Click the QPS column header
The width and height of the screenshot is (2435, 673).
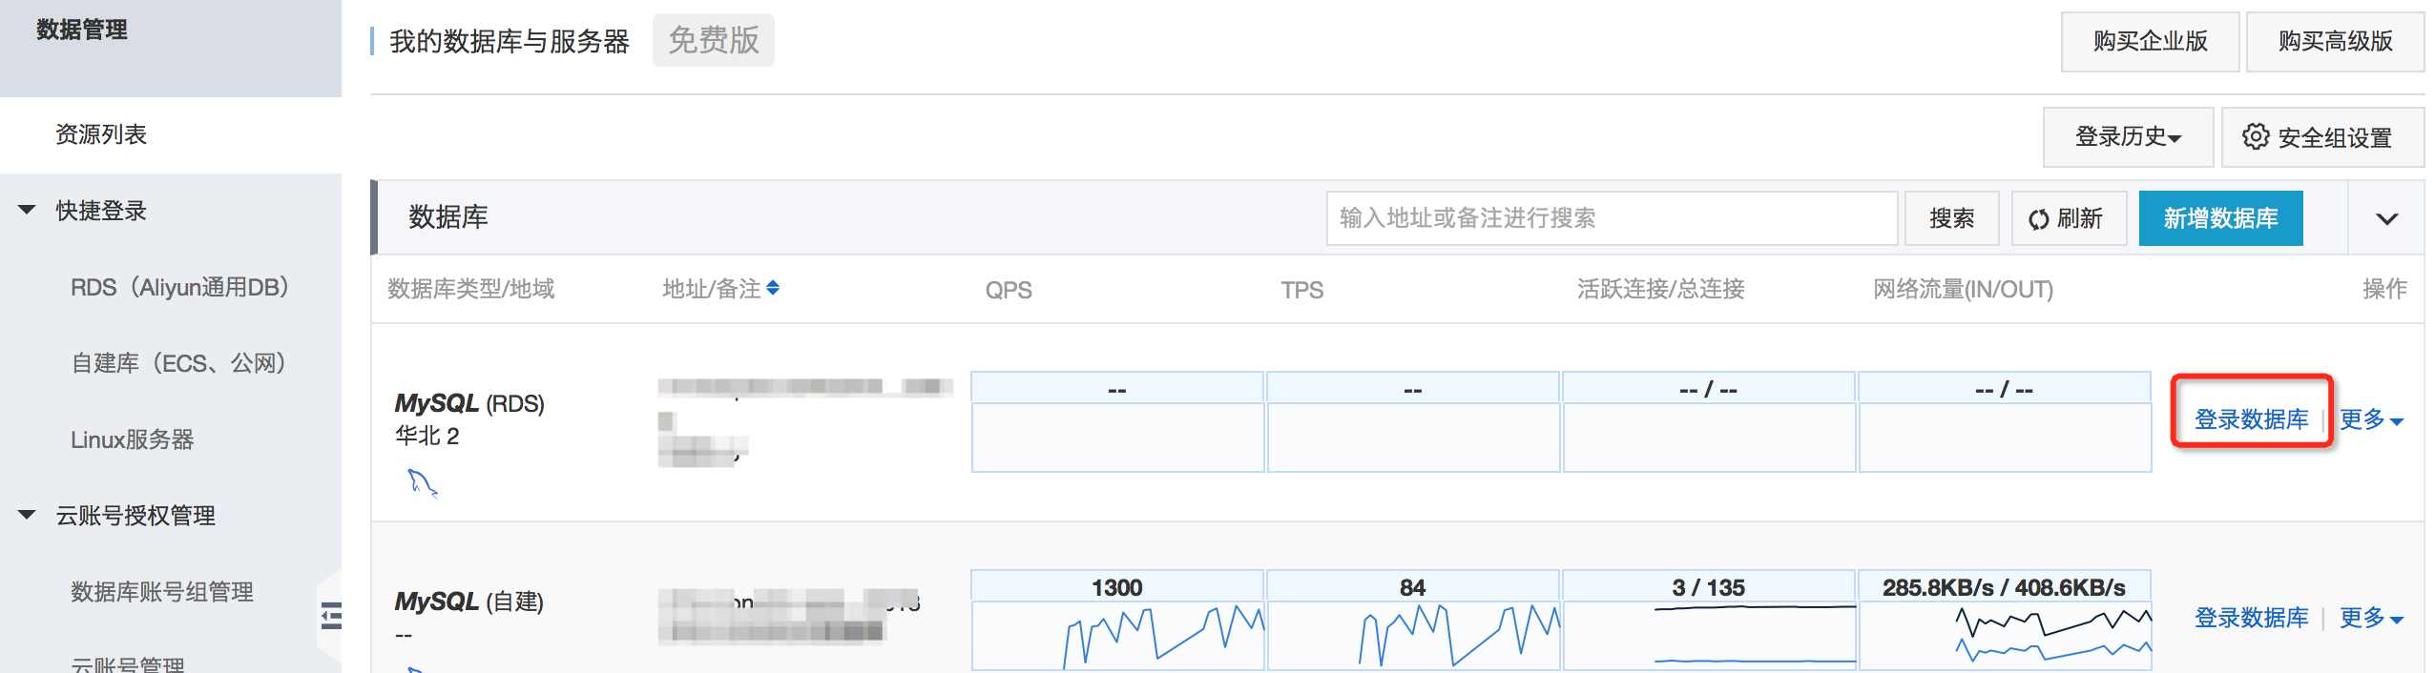[1009, 290]
